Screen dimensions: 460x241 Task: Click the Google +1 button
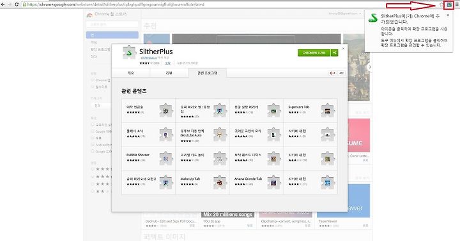tap(332, 73)
